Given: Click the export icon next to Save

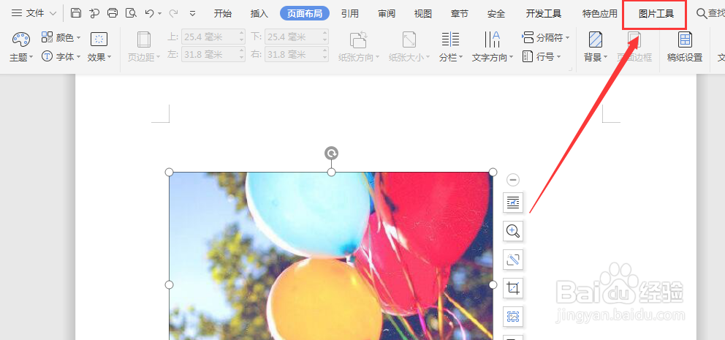Looking at the screenshot, I should 94,13.
